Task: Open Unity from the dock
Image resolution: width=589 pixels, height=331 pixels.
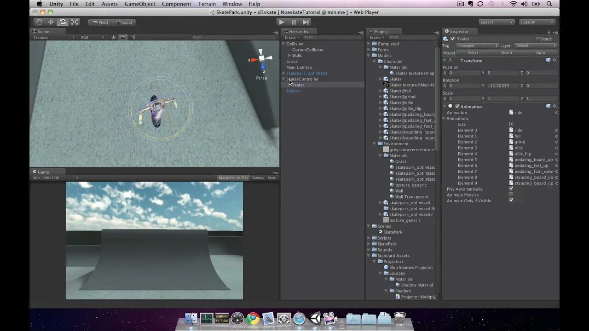Action: [315, 318]
